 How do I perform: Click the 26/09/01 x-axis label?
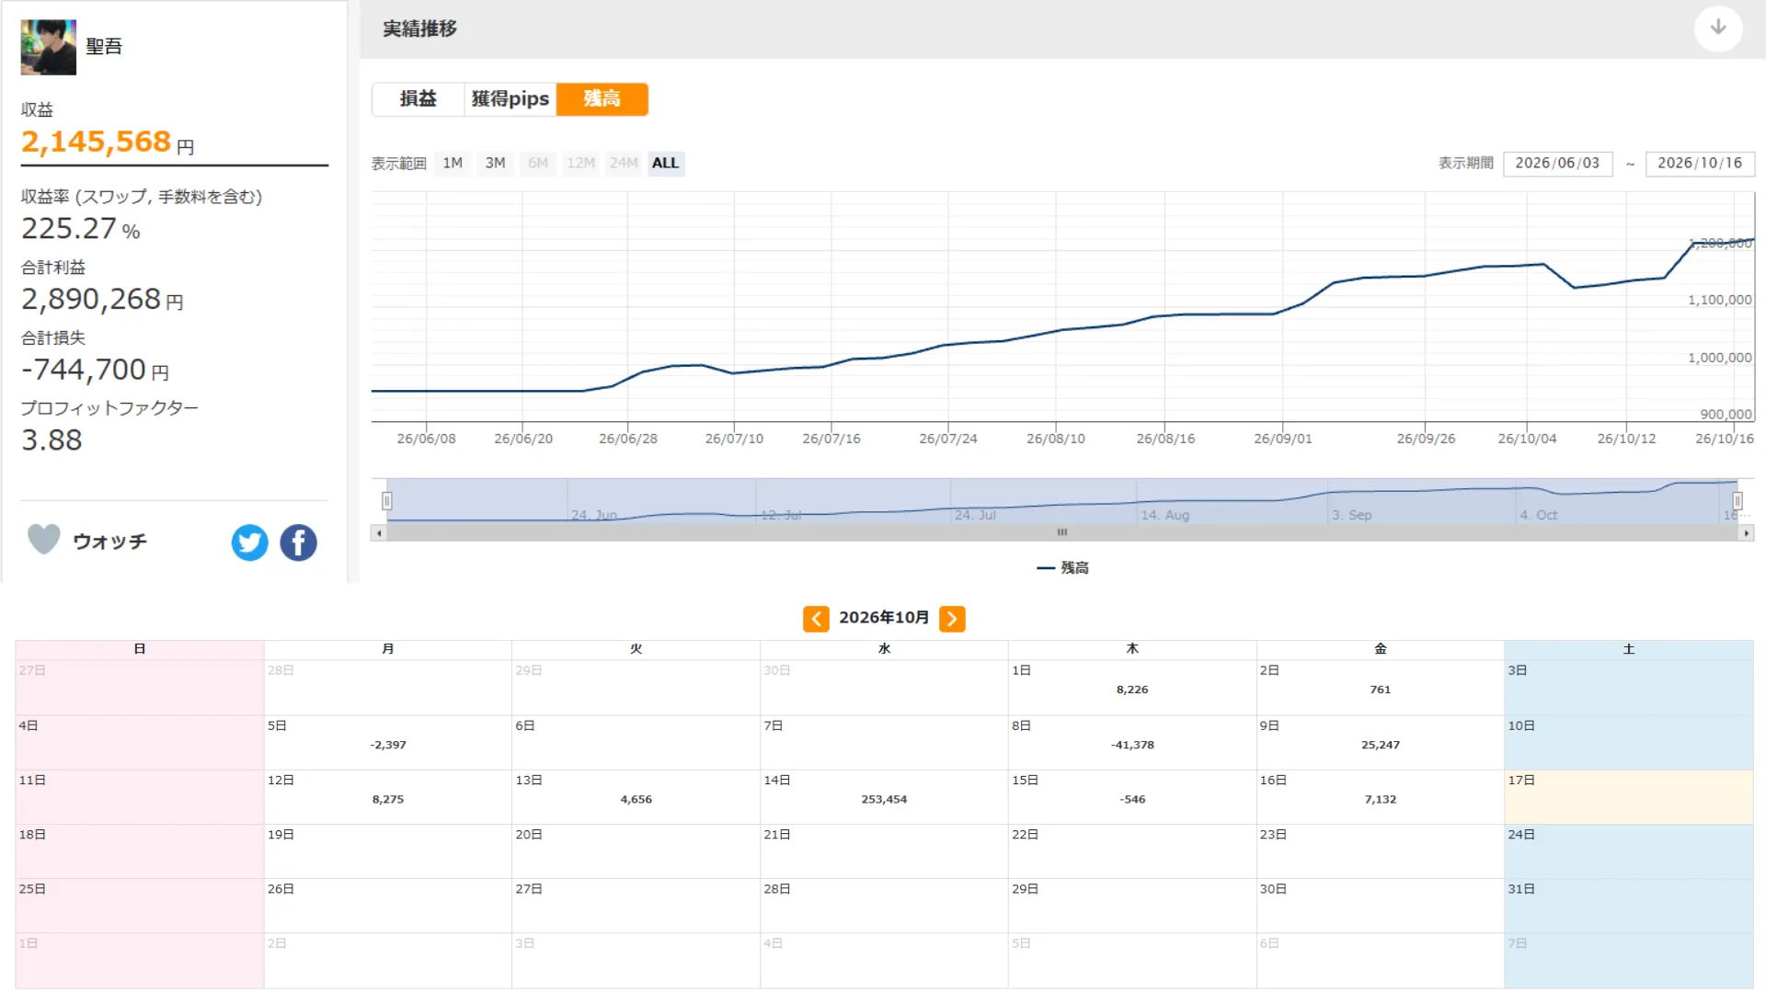(1283, 439)
